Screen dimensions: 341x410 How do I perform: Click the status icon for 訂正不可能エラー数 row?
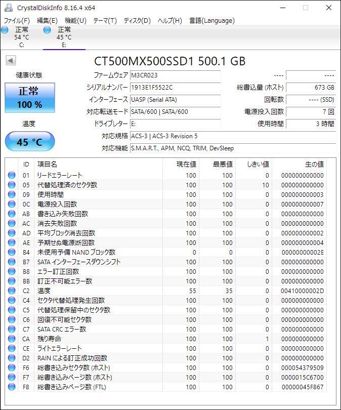coord(12,281)
